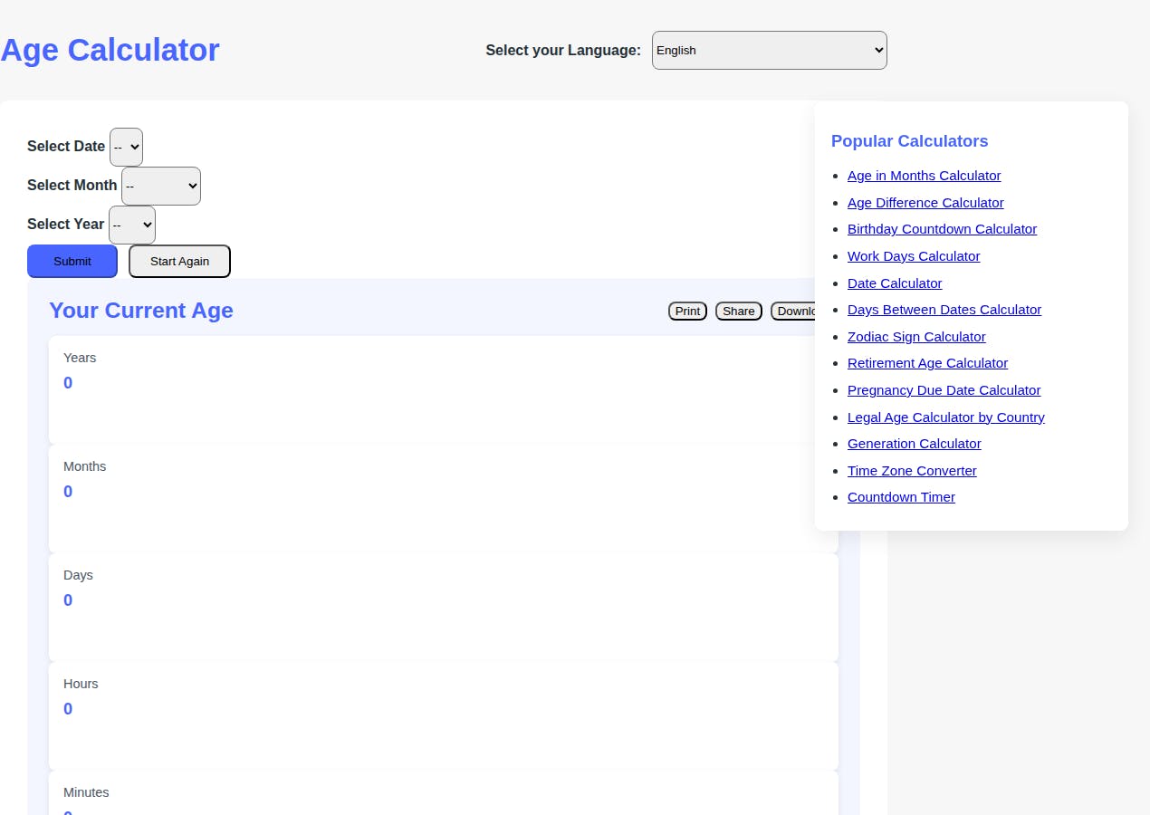Open the language selection dropdown

(x=769, y=50)
